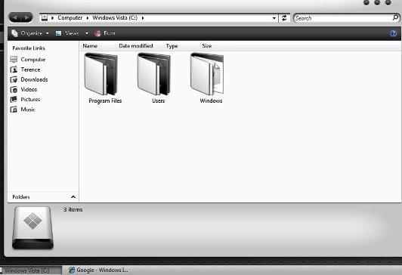Click the magnifier search icon
Screen dimensions: 402x275
tap(395, 17)
